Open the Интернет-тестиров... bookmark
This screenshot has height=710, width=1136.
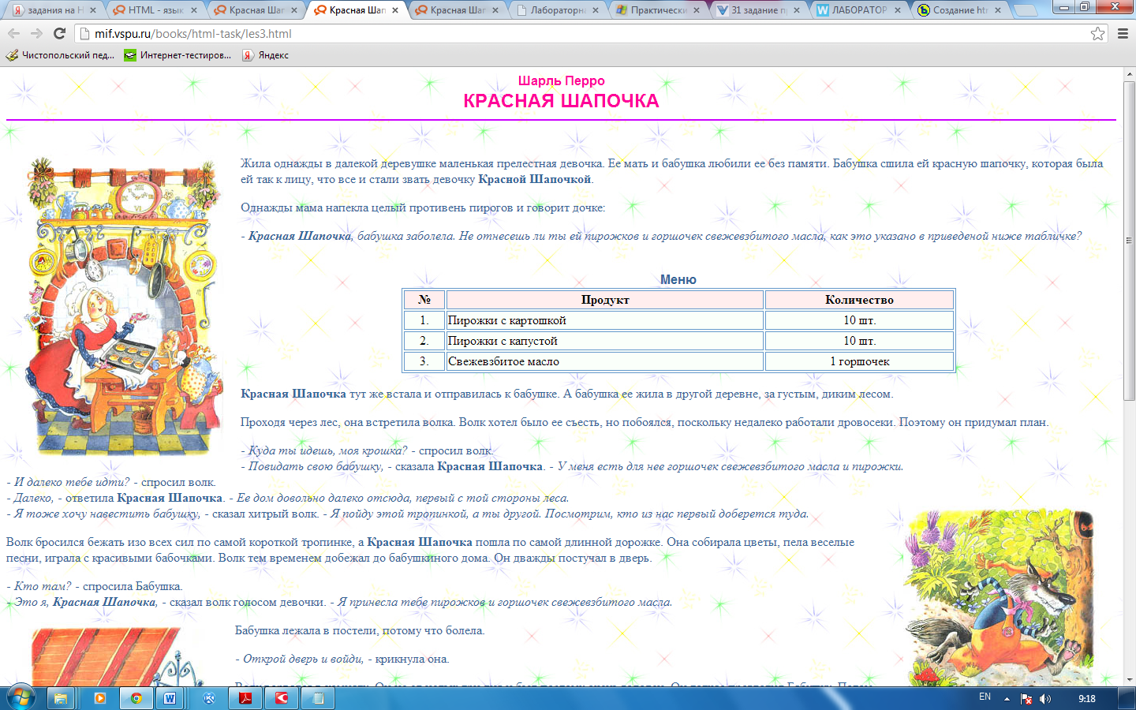177,55
